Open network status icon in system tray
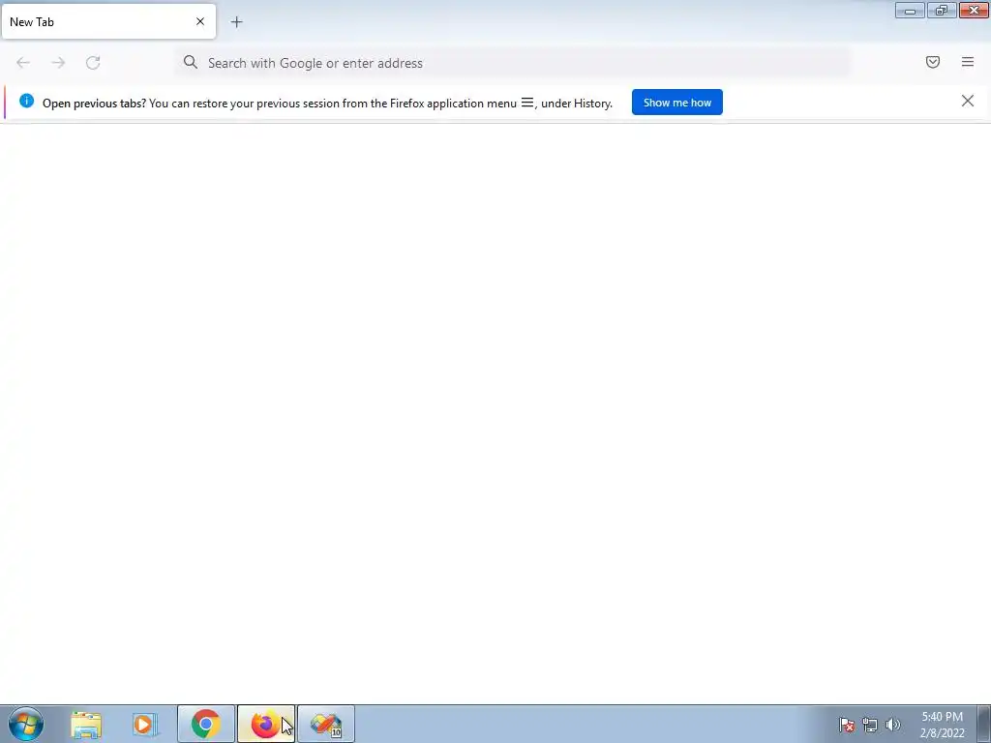 870,725
